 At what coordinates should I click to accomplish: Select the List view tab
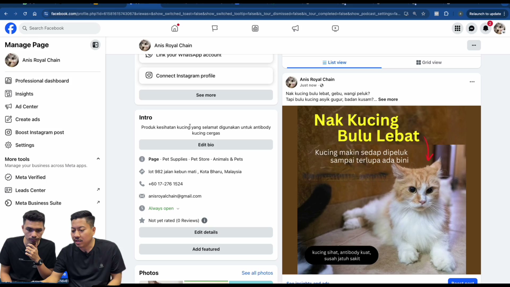334,62
